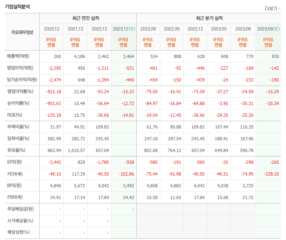Click the EPS(원) row label
Screen dimensions: 286x240
pos(15,162)
